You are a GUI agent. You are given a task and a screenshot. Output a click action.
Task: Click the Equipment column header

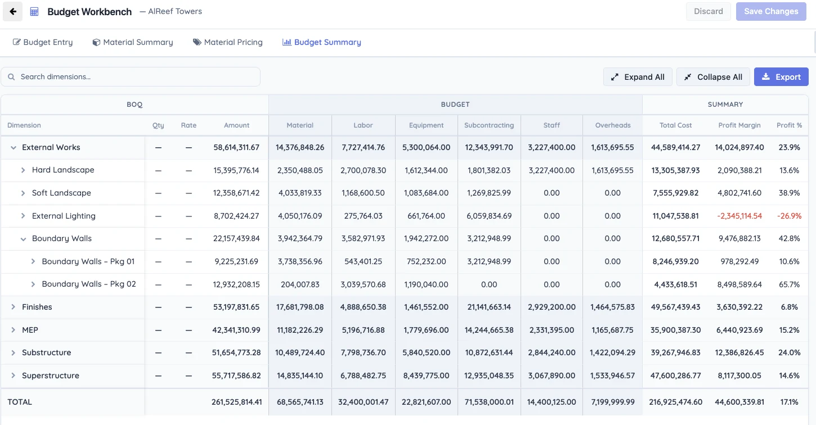427,125
